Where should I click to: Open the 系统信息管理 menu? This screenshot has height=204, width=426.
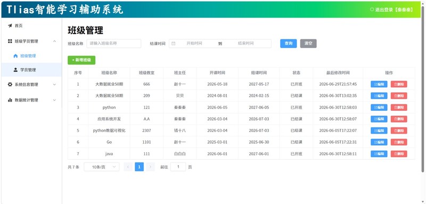[x=31, y=85]
